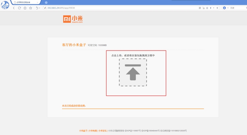Open the browser home page
Viewport: 247px width, 135px height.
(x=25, y=8)
